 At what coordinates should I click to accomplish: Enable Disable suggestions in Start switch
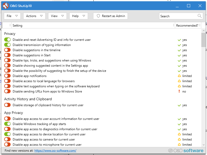pos(8,55)
